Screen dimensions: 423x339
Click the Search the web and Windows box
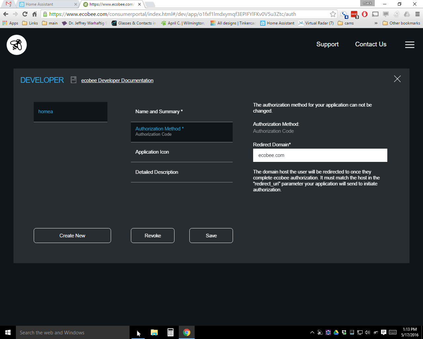coord(73,332)
